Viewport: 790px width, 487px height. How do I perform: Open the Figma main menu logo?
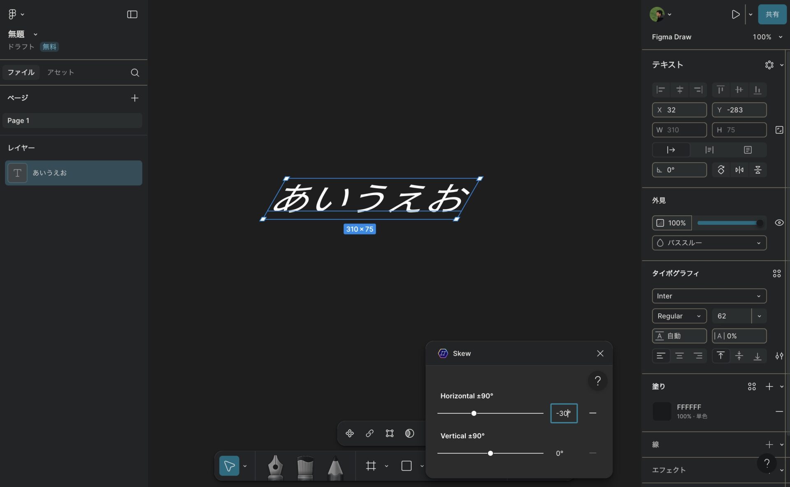12,14
